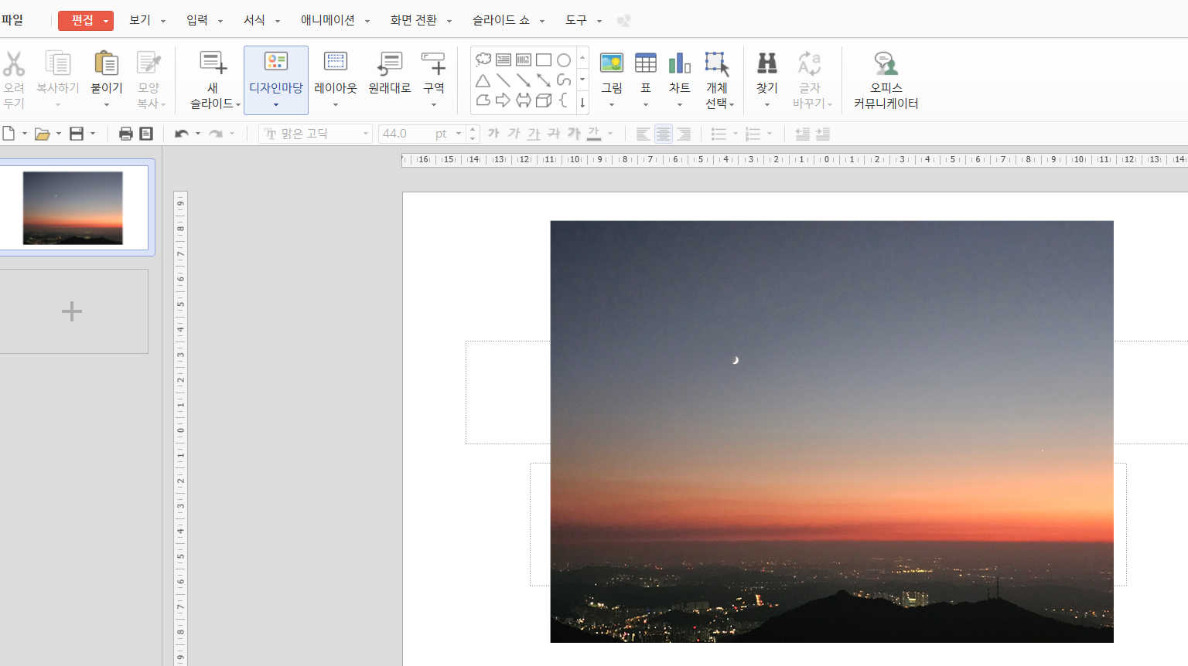1188x666 pixels.
Task: Toggle strikethrough text formatting
Action: [x=554, y=134]
